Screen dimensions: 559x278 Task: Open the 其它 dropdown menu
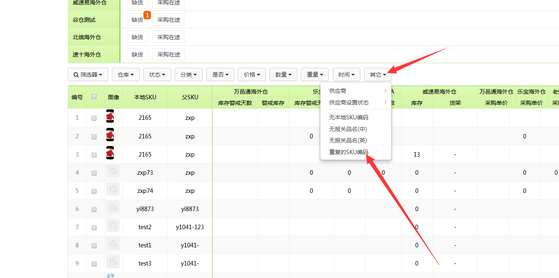coord(378,75)
